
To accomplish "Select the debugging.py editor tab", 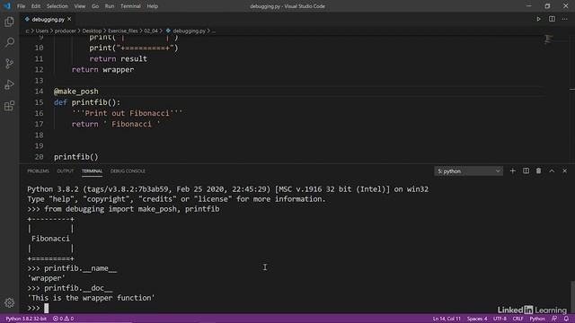I will tap(48, 19).
